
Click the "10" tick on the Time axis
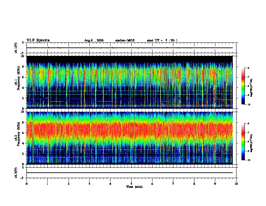pyautogui.click(x=236, y=184)
